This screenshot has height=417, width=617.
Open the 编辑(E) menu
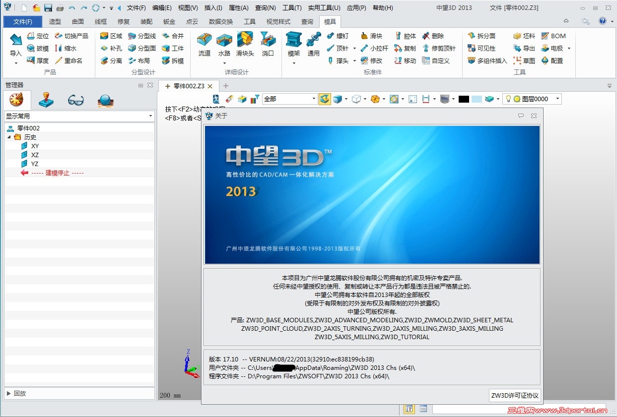(162, 8)
